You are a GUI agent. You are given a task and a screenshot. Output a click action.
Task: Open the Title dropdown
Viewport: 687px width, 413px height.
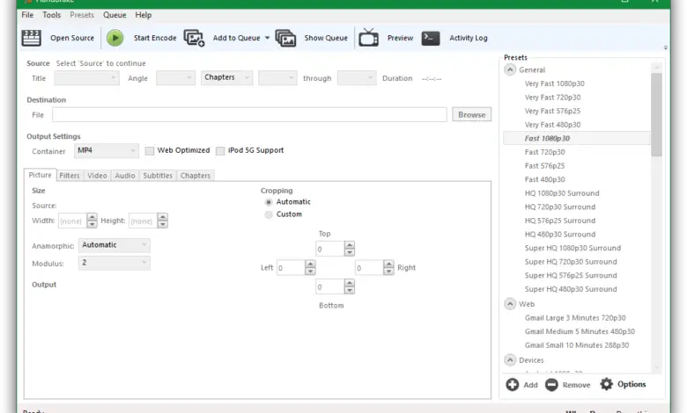(x=86, y=78)
